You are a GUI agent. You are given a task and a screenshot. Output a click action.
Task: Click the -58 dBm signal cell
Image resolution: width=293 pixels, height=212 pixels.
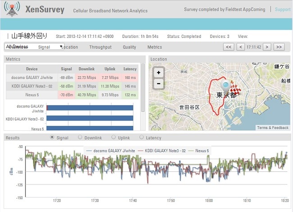click(66, 86)
